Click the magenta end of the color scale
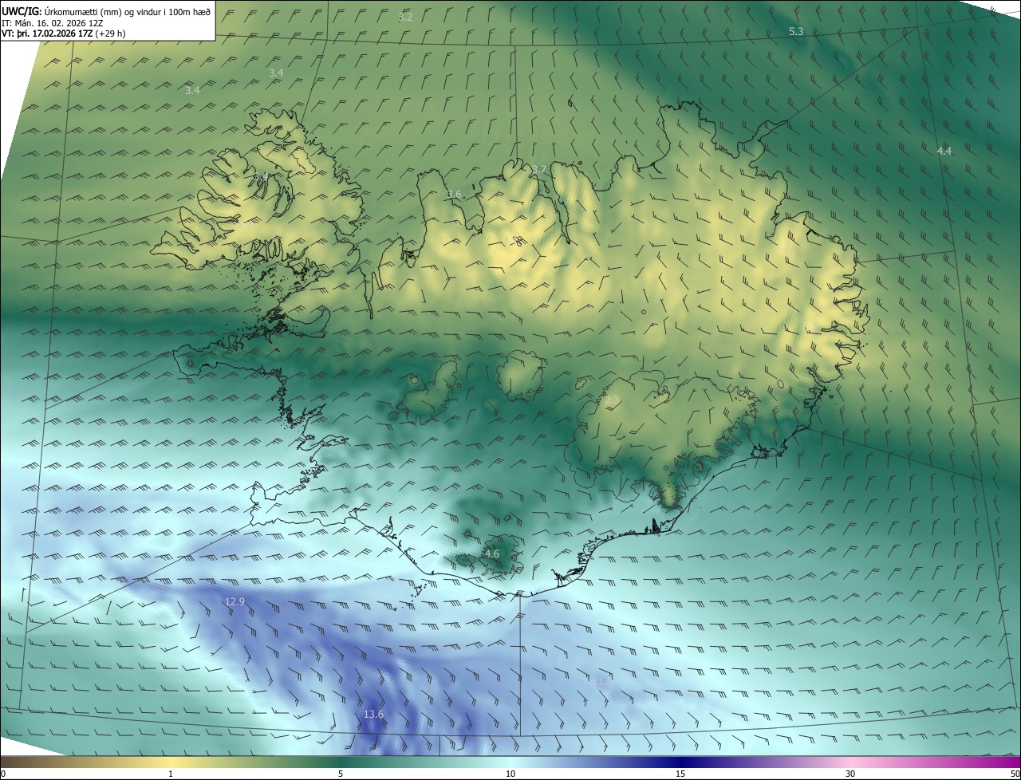This screenshot has height=780, width=1021. pos(1013,762)
